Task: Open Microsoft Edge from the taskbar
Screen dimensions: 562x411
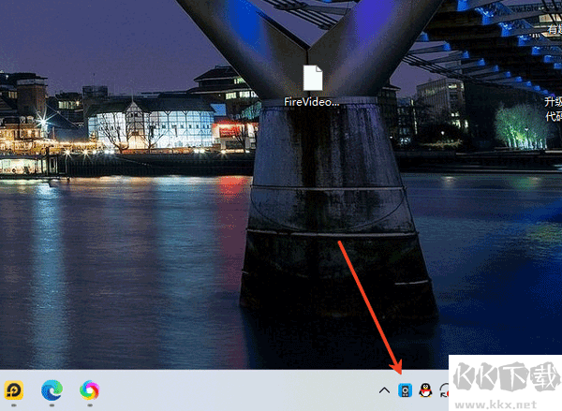Action: click(52, 389)
